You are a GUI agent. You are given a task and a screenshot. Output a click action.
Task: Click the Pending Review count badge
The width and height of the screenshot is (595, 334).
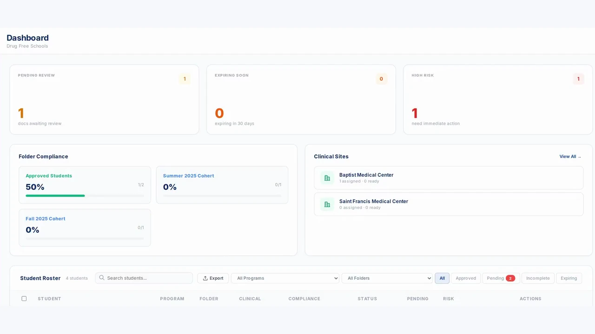point(185,79)
